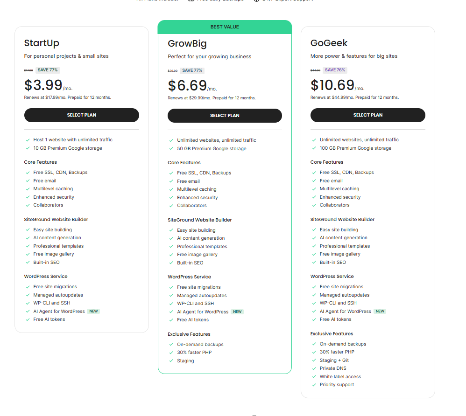Click the checkmark beside Private DNS
The height and width of the screenshot is (416, 466).
[314, 368]
